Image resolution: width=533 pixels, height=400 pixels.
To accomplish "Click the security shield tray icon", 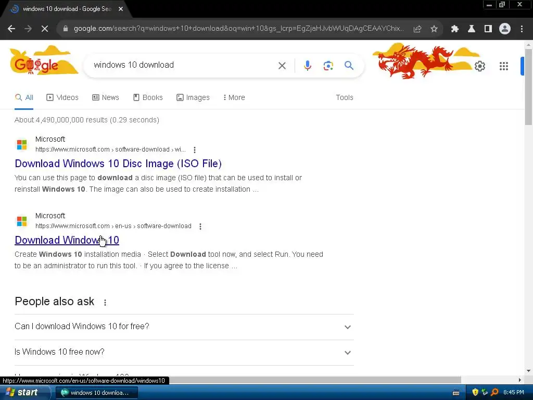I will [475, 393].
